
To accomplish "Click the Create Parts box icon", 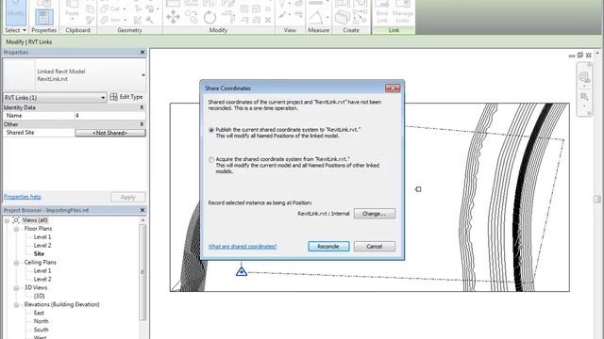I will tap(342, 17).
